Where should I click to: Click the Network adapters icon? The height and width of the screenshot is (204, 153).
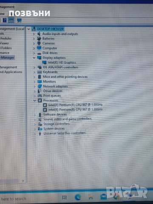(x=40, y=86)
